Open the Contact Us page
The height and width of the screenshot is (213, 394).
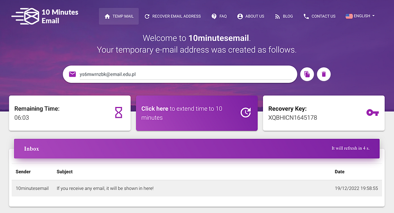pyautogui.click(x=319, y=16)
